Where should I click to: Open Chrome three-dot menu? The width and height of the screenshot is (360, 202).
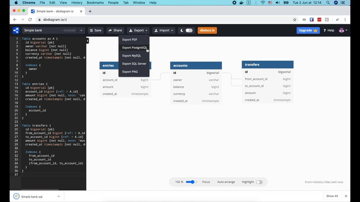click(x=345, y=20)
